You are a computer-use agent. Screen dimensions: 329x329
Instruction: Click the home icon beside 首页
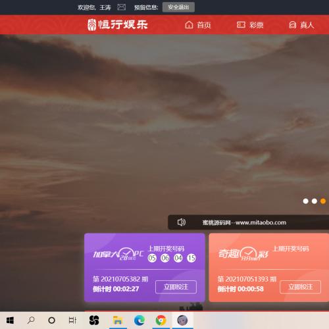189,25
